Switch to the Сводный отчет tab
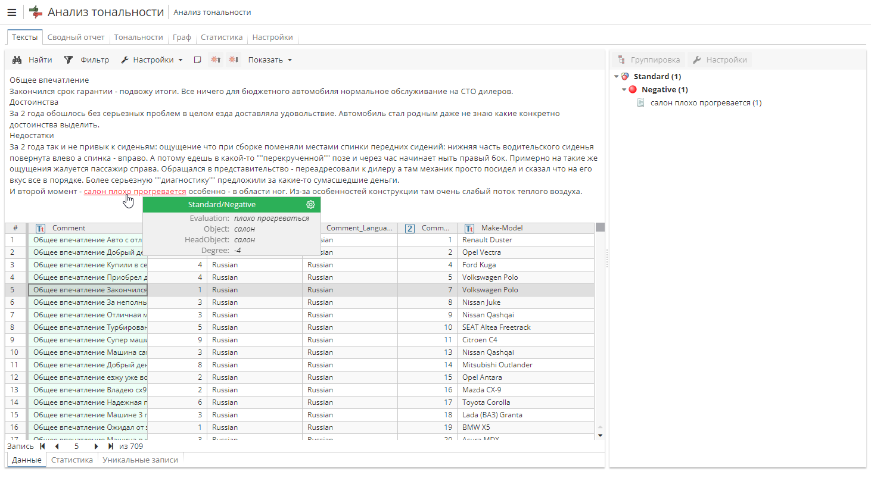This screenshot has width=871, height=484. click(x=76, y=37)
